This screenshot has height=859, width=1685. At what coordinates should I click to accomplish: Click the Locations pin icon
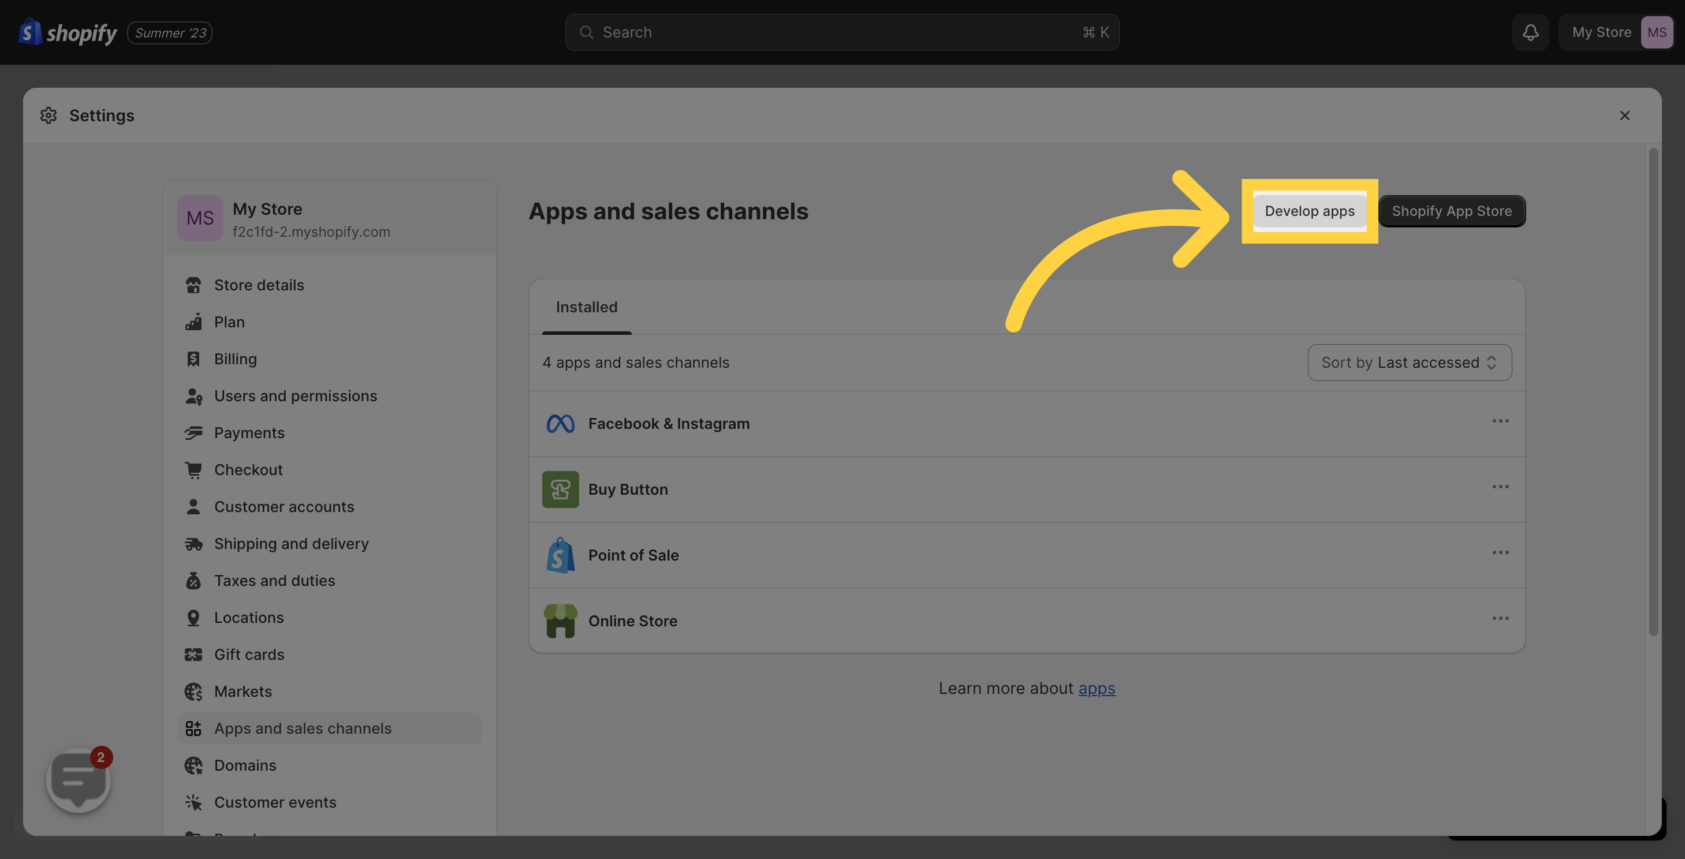[193, 617]
